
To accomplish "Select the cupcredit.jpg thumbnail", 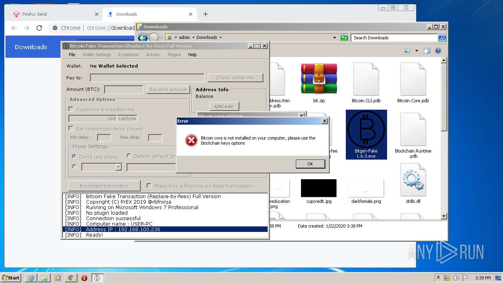I will [x=319, y=188].
